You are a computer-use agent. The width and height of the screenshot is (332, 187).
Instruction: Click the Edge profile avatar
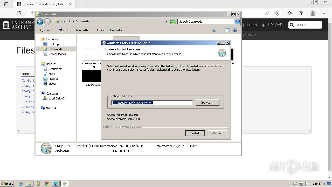313,13
